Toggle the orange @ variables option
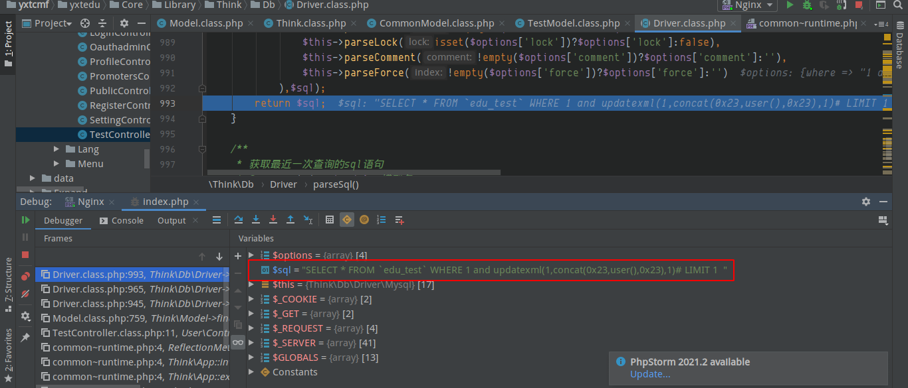908x388 pixels. click(x=364, y=220)
